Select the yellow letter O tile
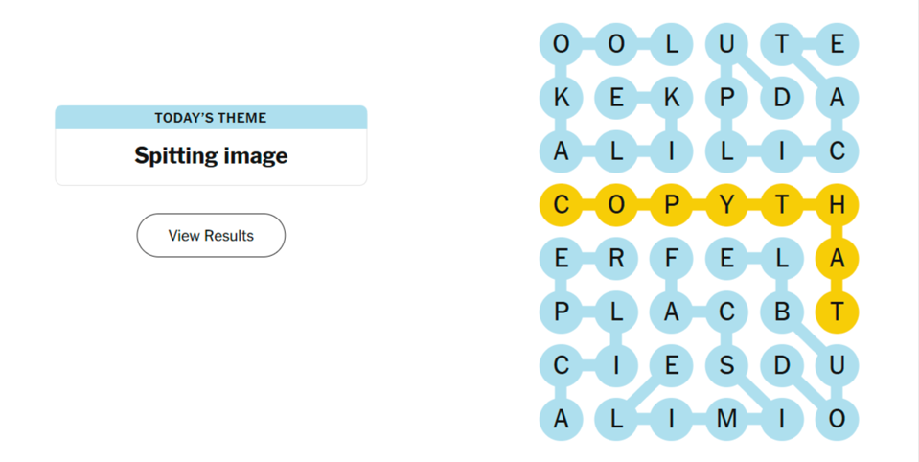This screenshot has height=462, width=919. click(616, 204)
